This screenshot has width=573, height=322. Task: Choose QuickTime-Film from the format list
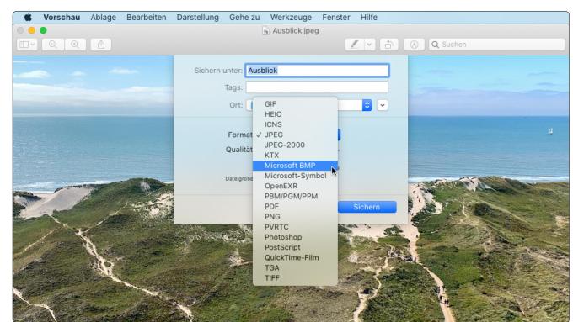(x=295, y=257)
